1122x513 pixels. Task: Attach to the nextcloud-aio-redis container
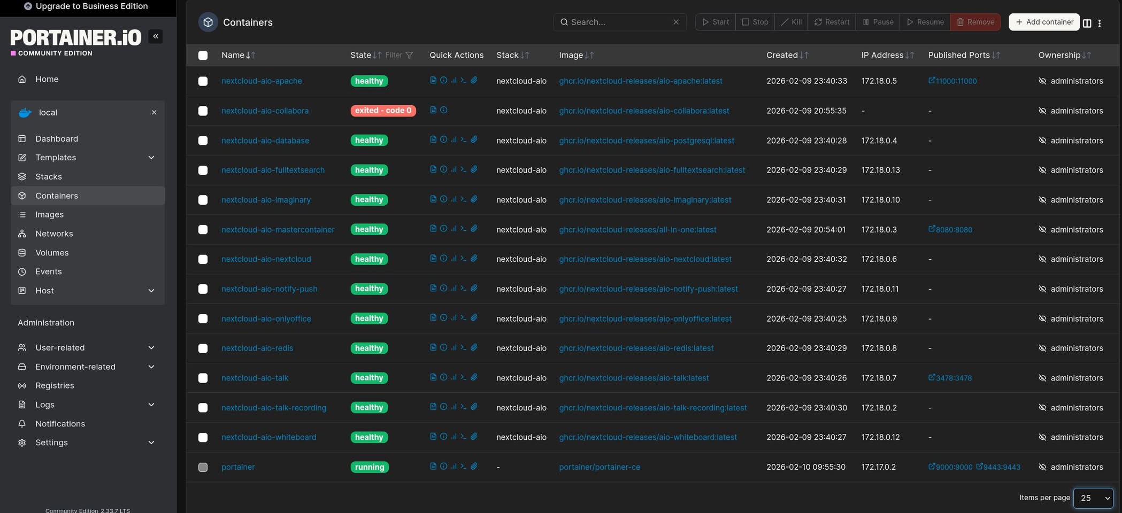474,347
